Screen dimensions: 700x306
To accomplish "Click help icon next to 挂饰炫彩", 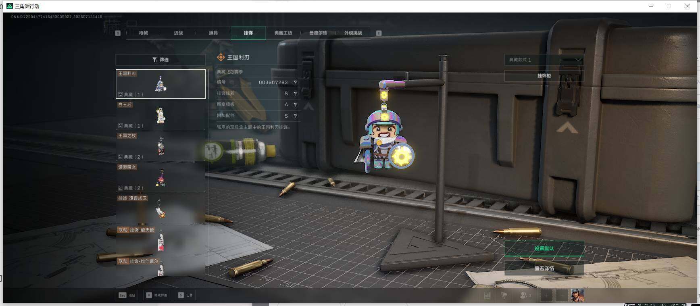I will tap(295, 94).
